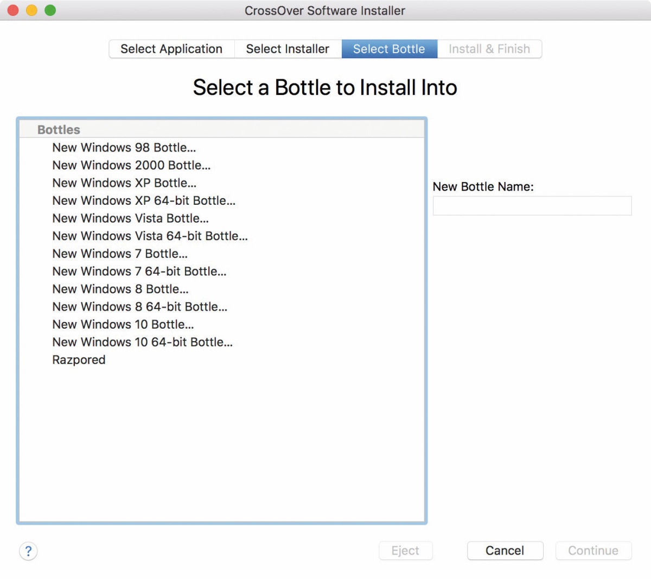This screenshot has height=579, width=651.
Task: Click the Eject button
Action: point(406,551)
